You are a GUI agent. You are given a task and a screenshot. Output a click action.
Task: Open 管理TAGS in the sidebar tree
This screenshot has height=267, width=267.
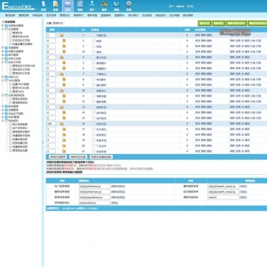[18, 91]
